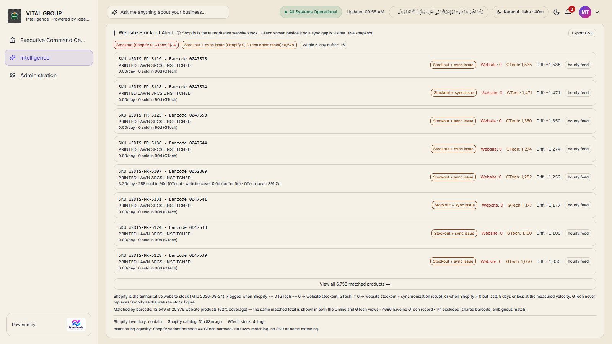Screen dimensions: 612x344
Task: Open Executive Command Center bank icon
Action: (x=13, y=40)
